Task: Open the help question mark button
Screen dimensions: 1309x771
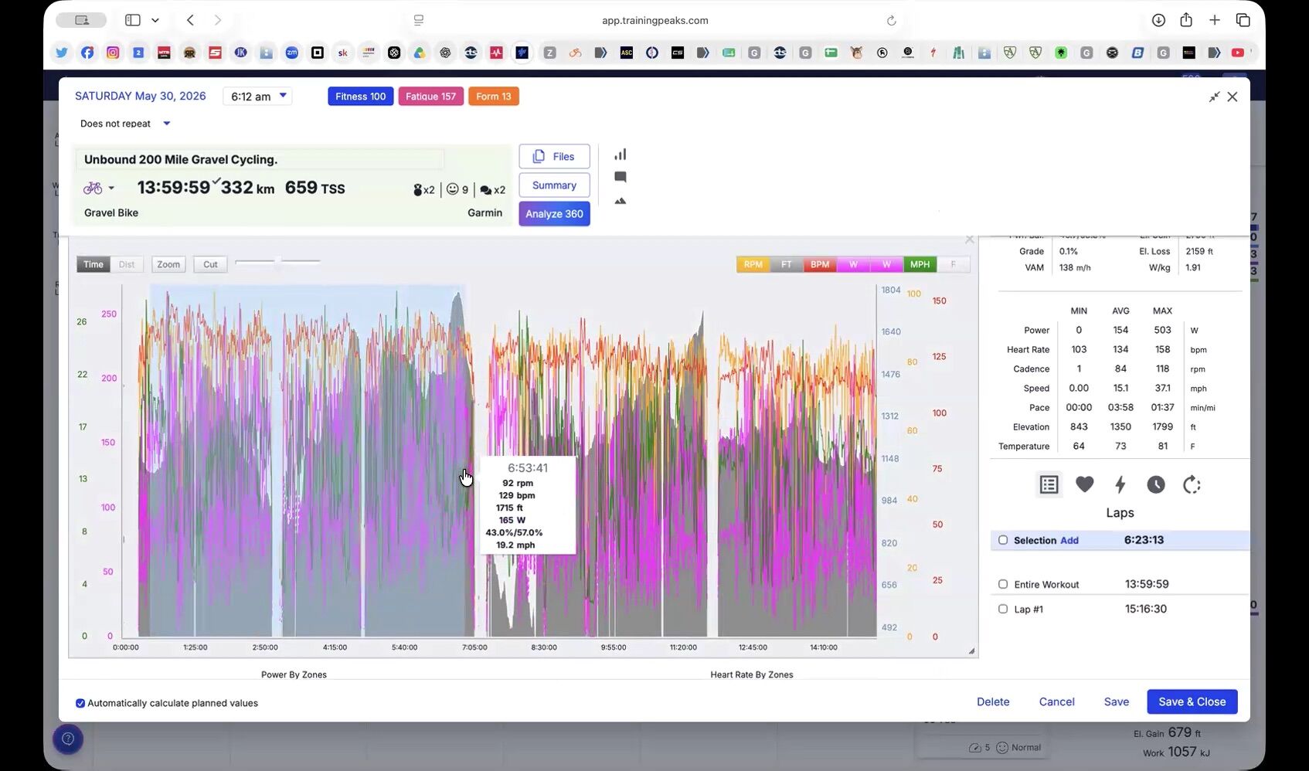Action: click(x=68, y=739)
